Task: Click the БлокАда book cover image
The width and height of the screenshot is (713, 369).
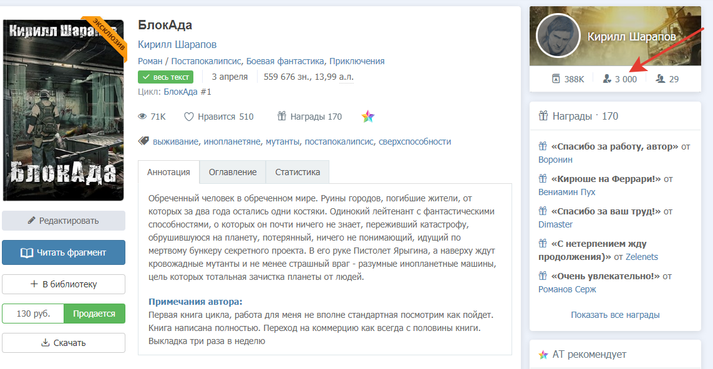Action: (x=64, y=110)
